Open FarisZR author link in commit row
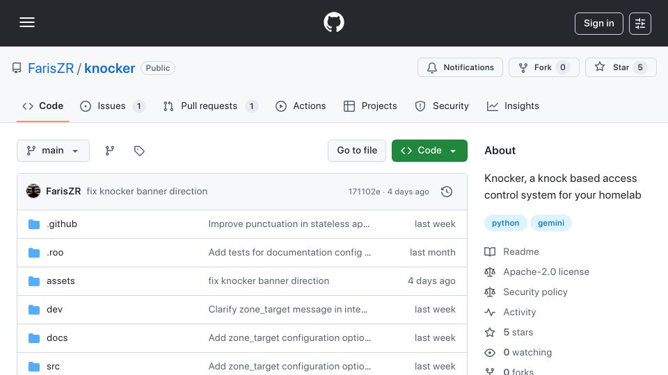 coord(63,192)
